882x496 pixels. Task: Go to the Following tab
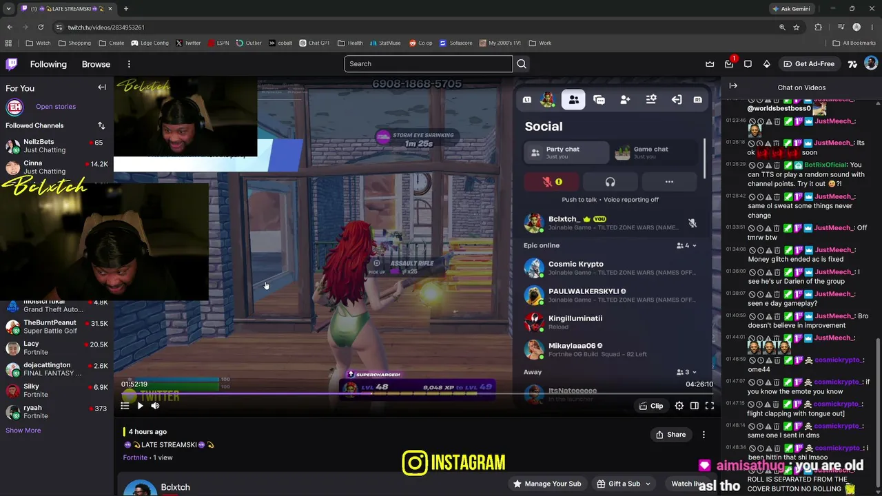pos(48,64)
